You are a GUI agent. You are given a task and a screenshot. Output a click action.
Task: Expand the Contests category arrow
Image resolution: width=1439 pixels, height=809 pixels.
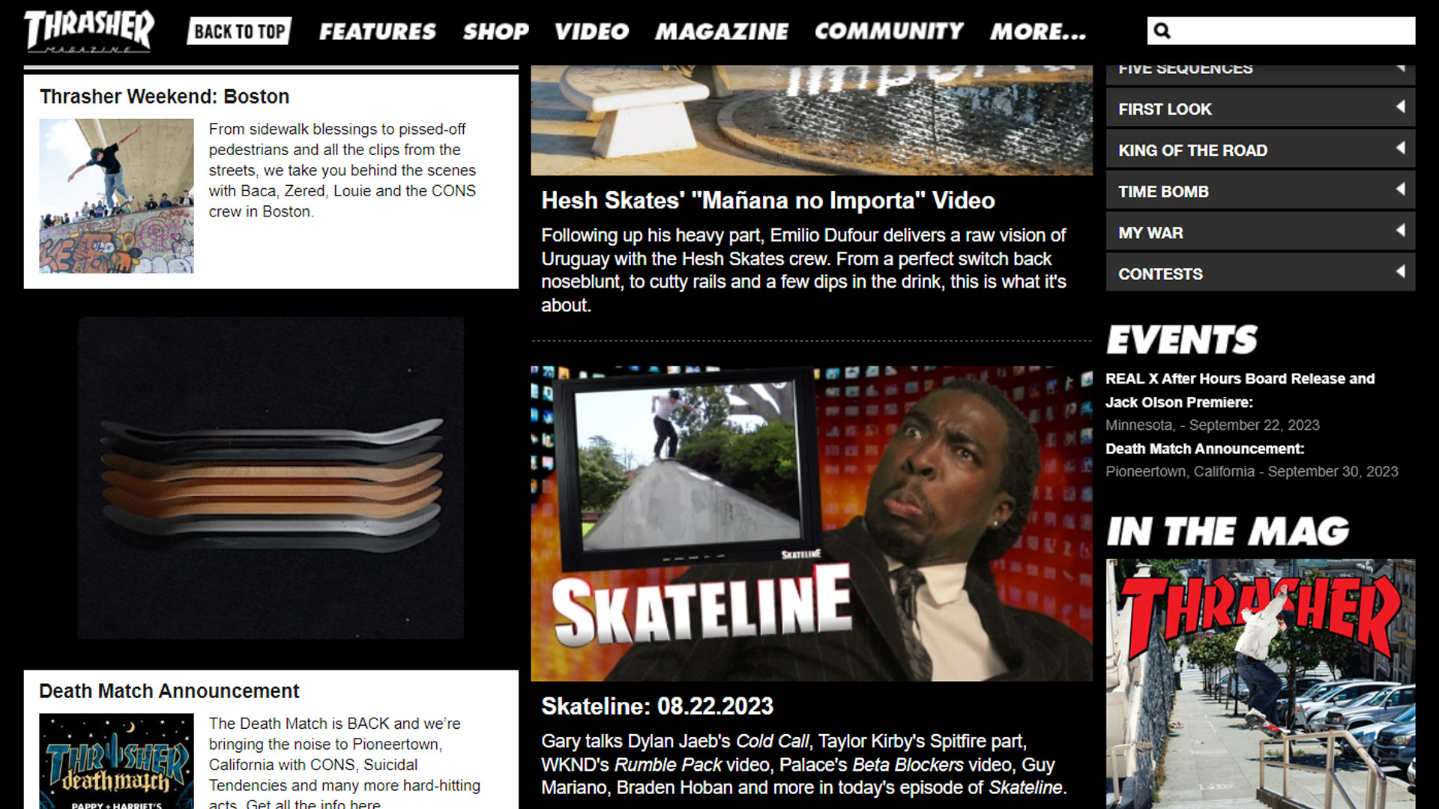(1400, 272)
